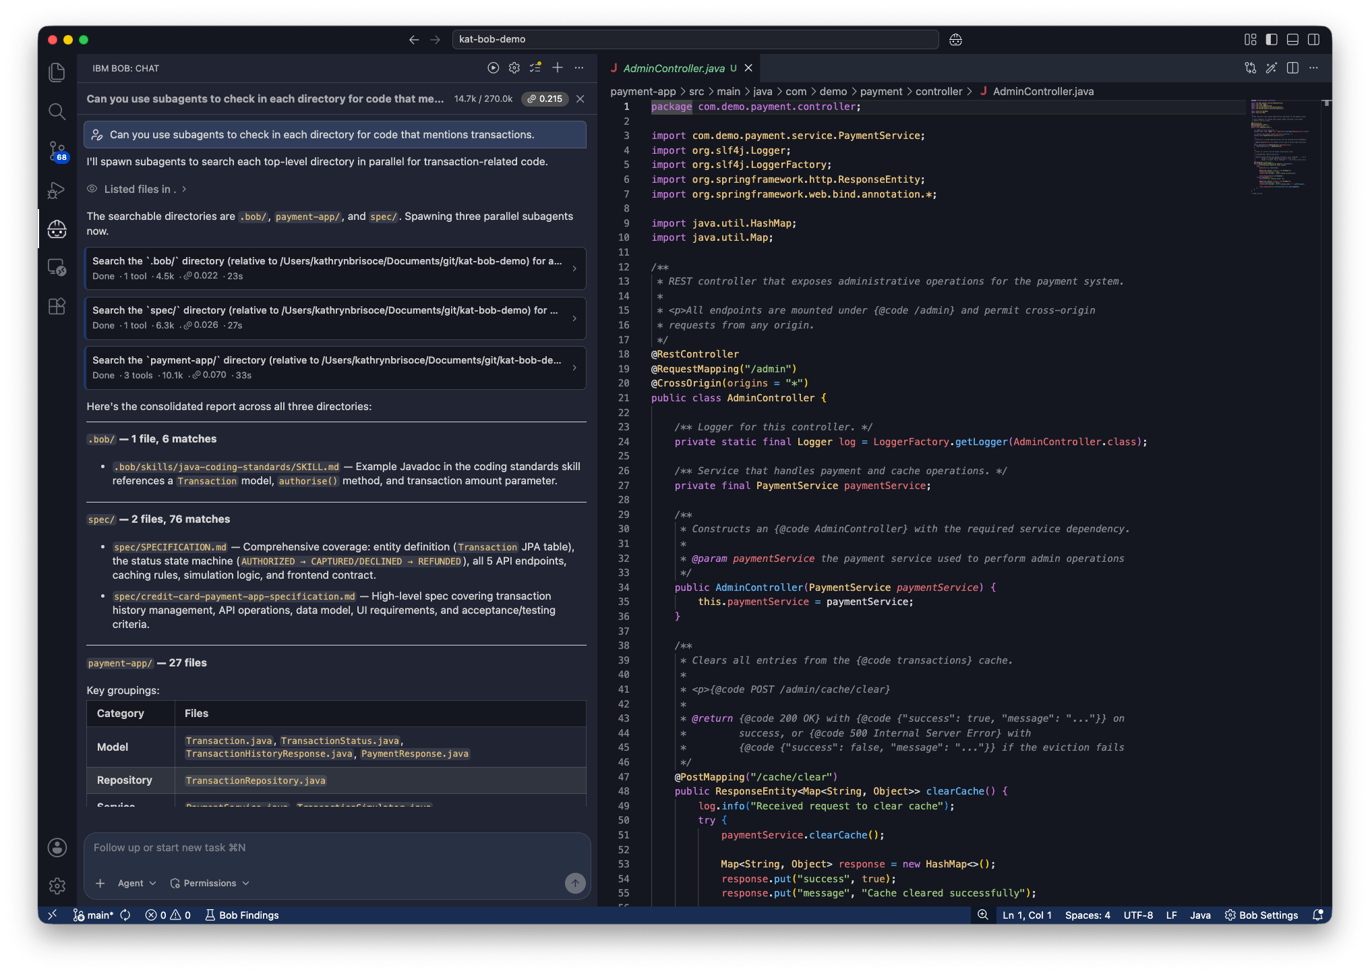Open the Customize Layout control
Viewport: 1370px width, 974px height.
pyautogui.click(x=1251, y=40)
